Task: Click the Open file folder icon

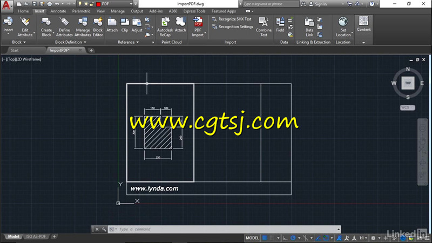Action: click(x=26, y=4)
